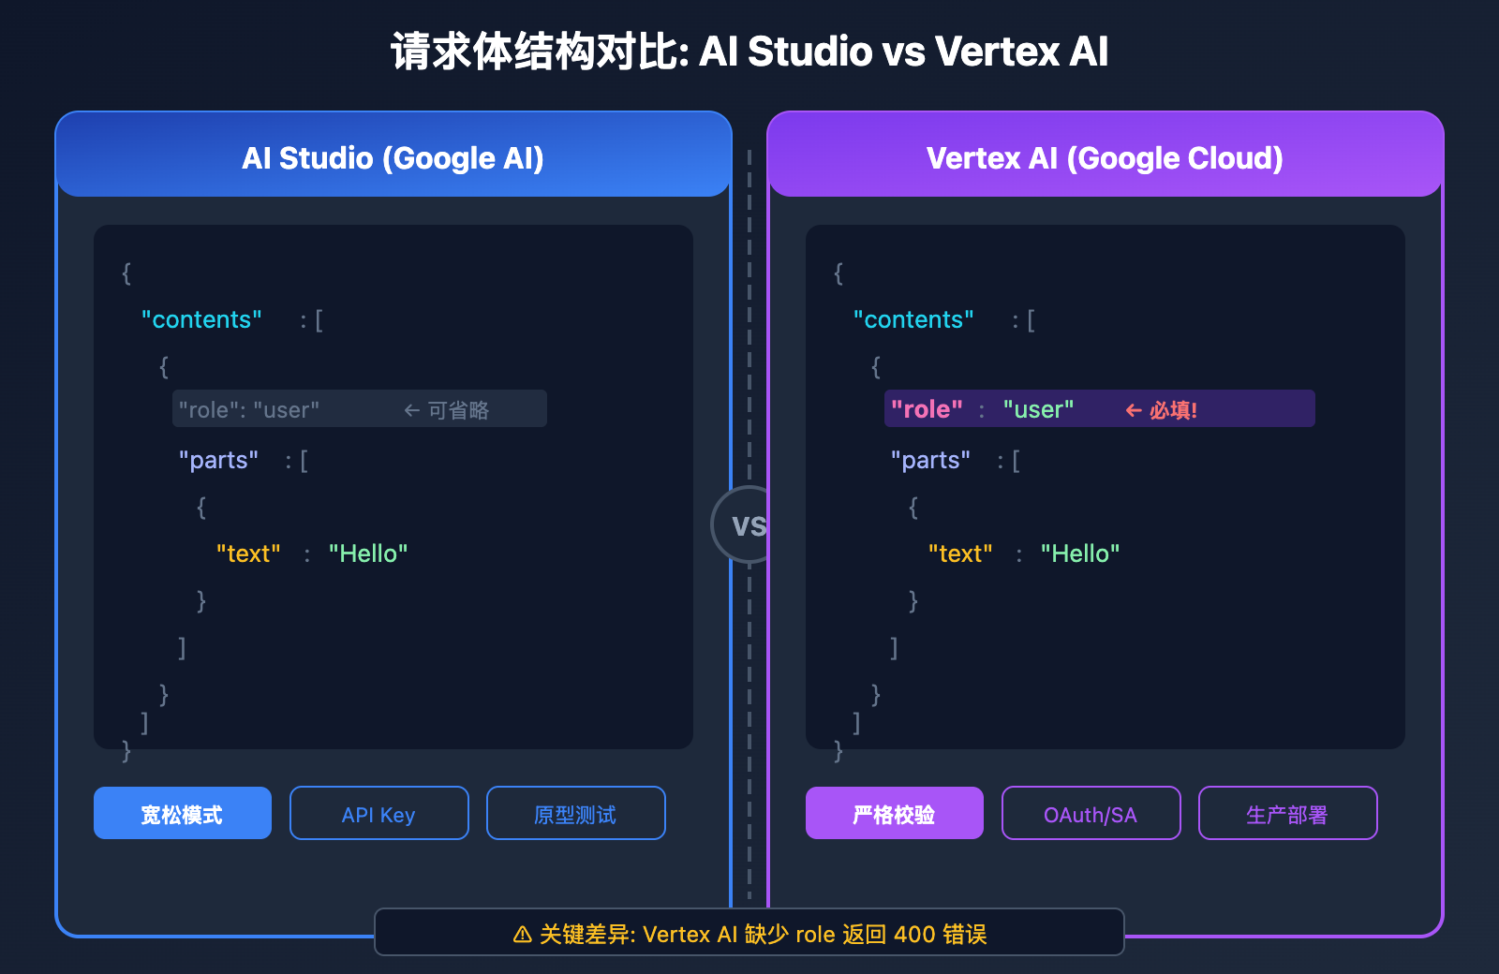
Task: Select the API Key badge
Action: [378, 813]
